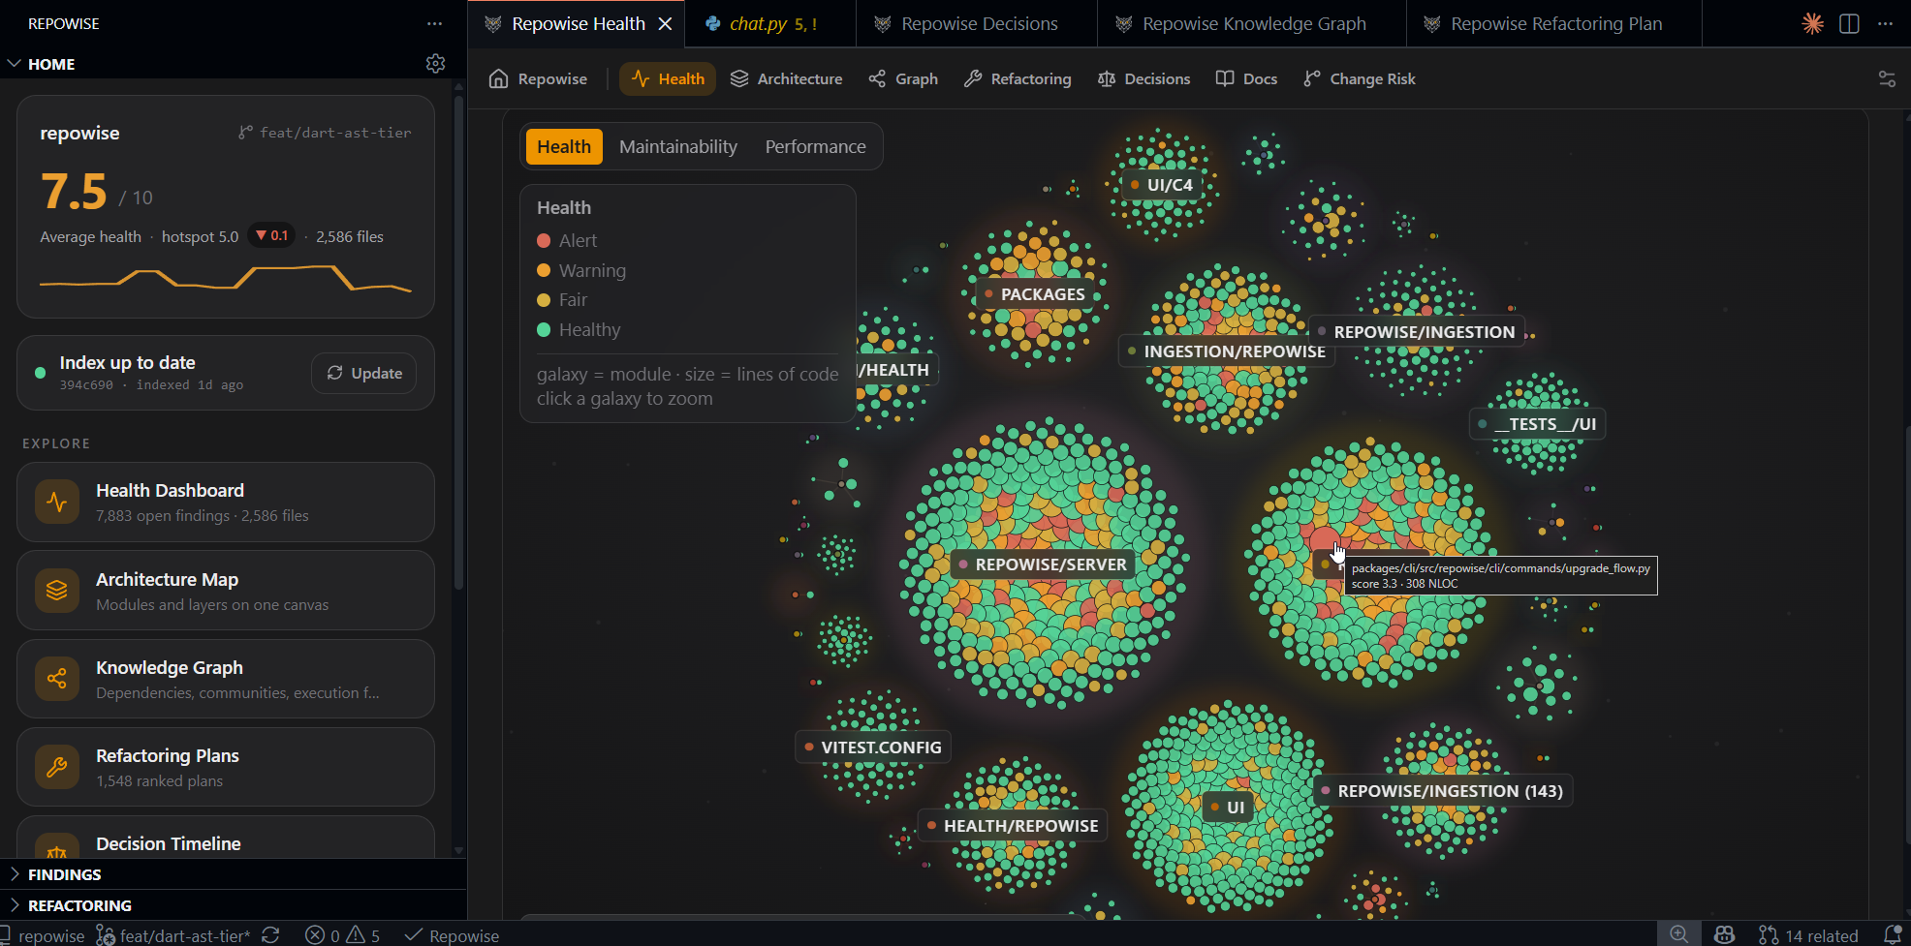The width and height of the screenshot is (1911, 946).
Task: Open the Change Risk toolbar view
Action: [x=1359, y=78]
